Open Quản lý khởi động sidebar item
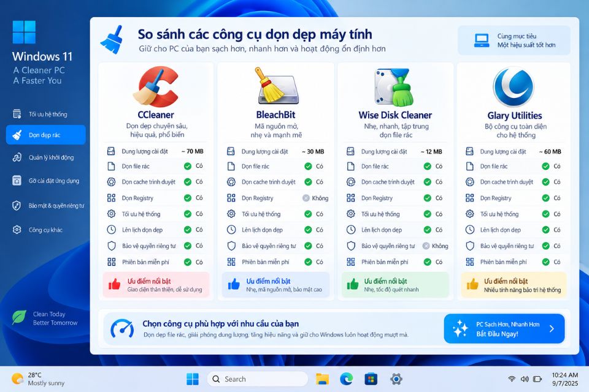 46,157
